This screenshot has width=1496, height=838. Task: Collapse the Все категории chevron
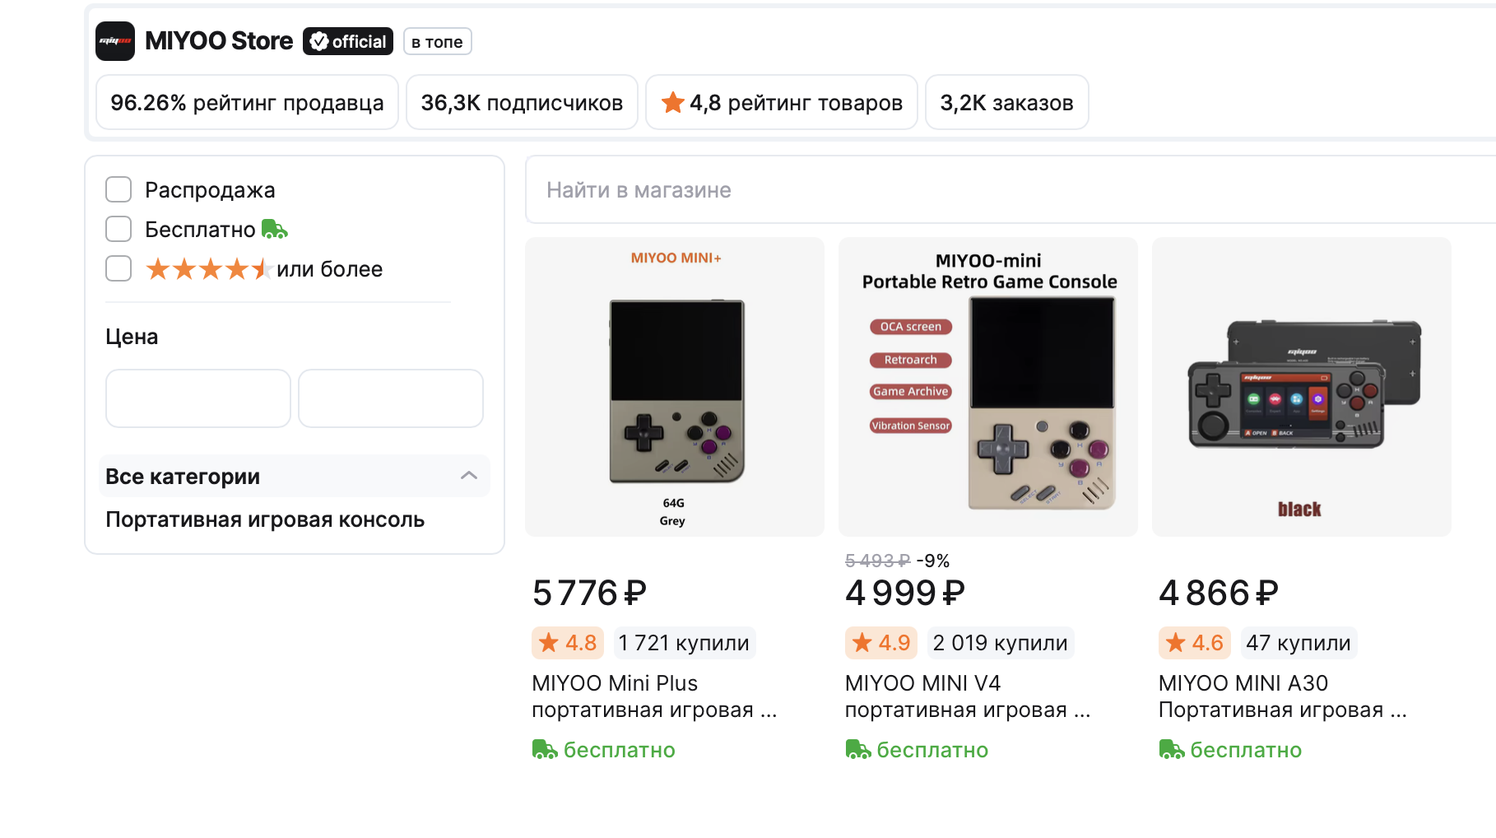pos(469,476)
